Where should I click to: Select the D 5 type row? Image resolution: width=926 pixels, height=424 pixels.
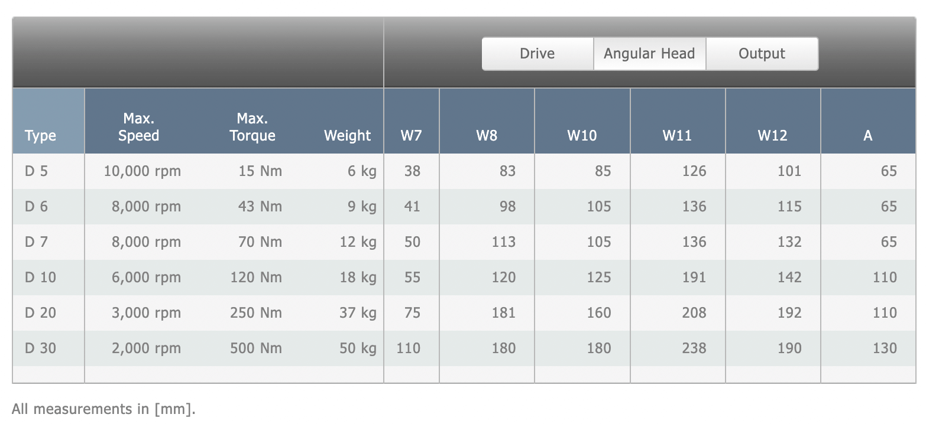(464, 171)
